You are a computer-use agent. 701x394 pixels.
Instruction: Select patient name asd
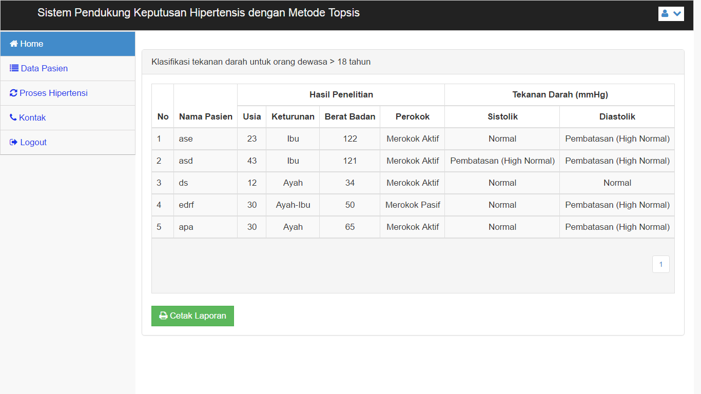pyautogui.click(x=186, y=161)
